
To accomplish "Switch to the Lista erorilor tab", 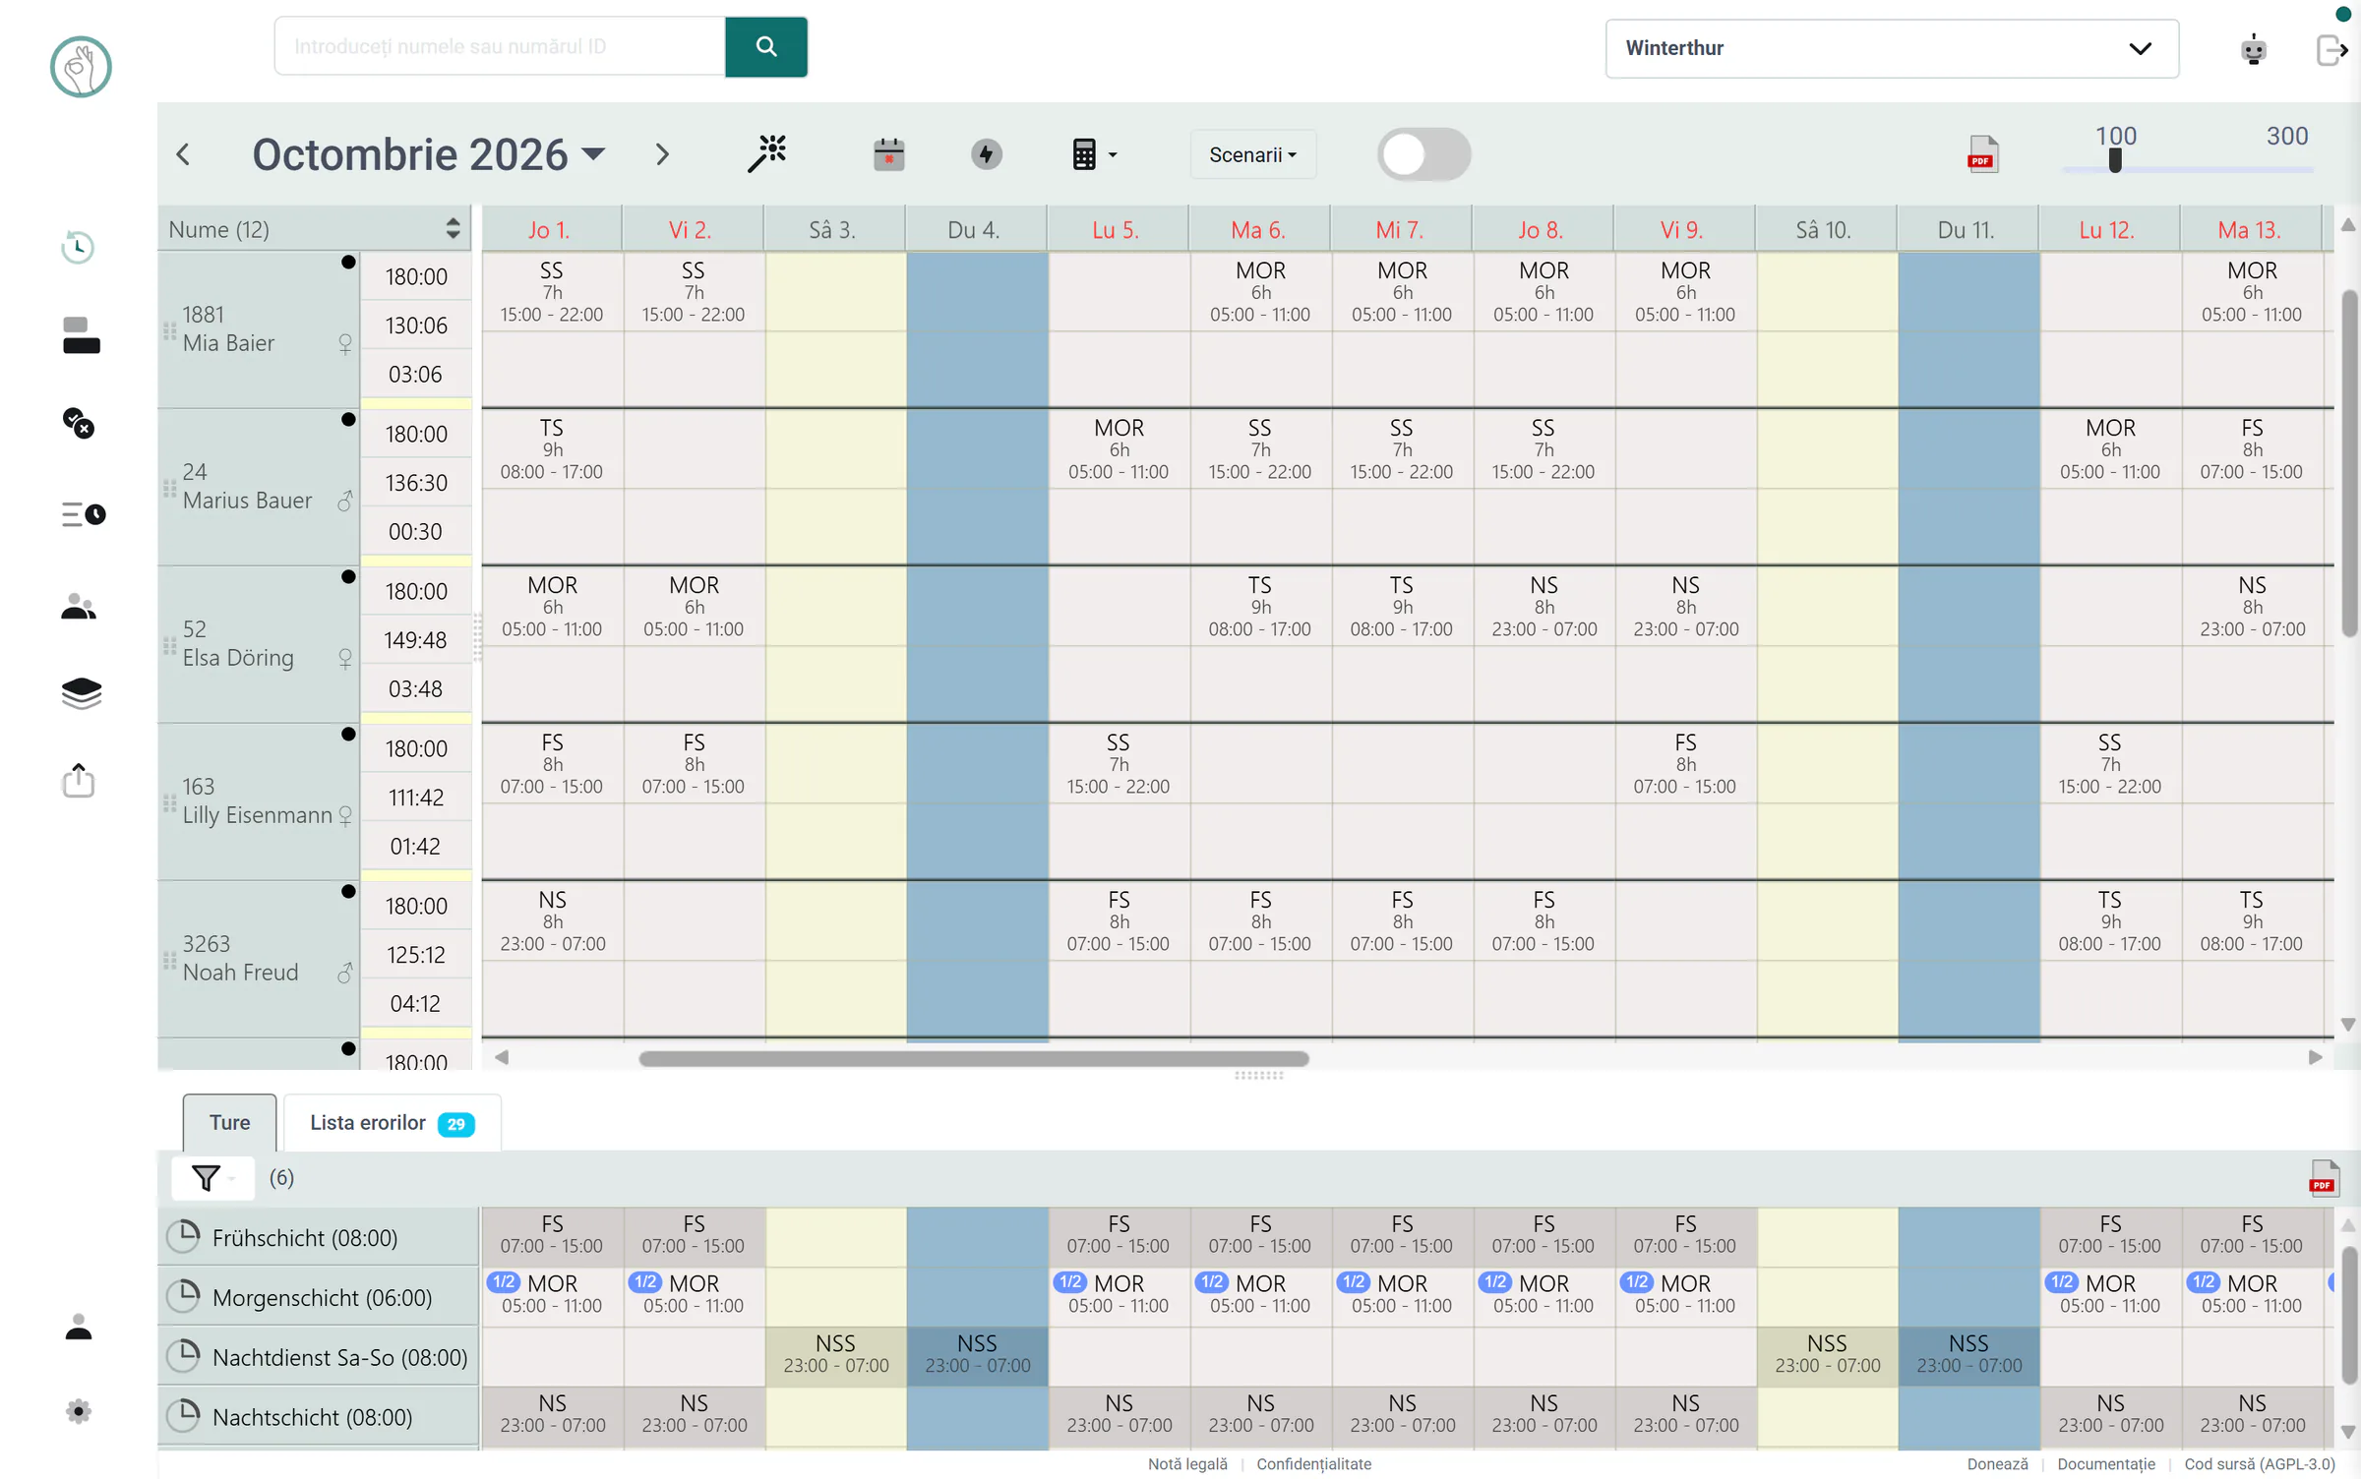I will coord(392,1122).
